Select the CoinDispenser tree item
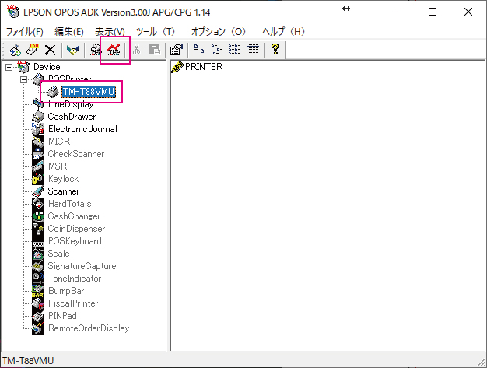Image resolution: width=487 pixels, height=368 pixels. [76, 229]
